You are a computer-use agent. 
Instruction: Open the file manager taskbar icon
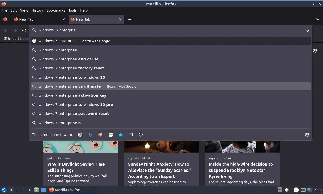[36, 190]
